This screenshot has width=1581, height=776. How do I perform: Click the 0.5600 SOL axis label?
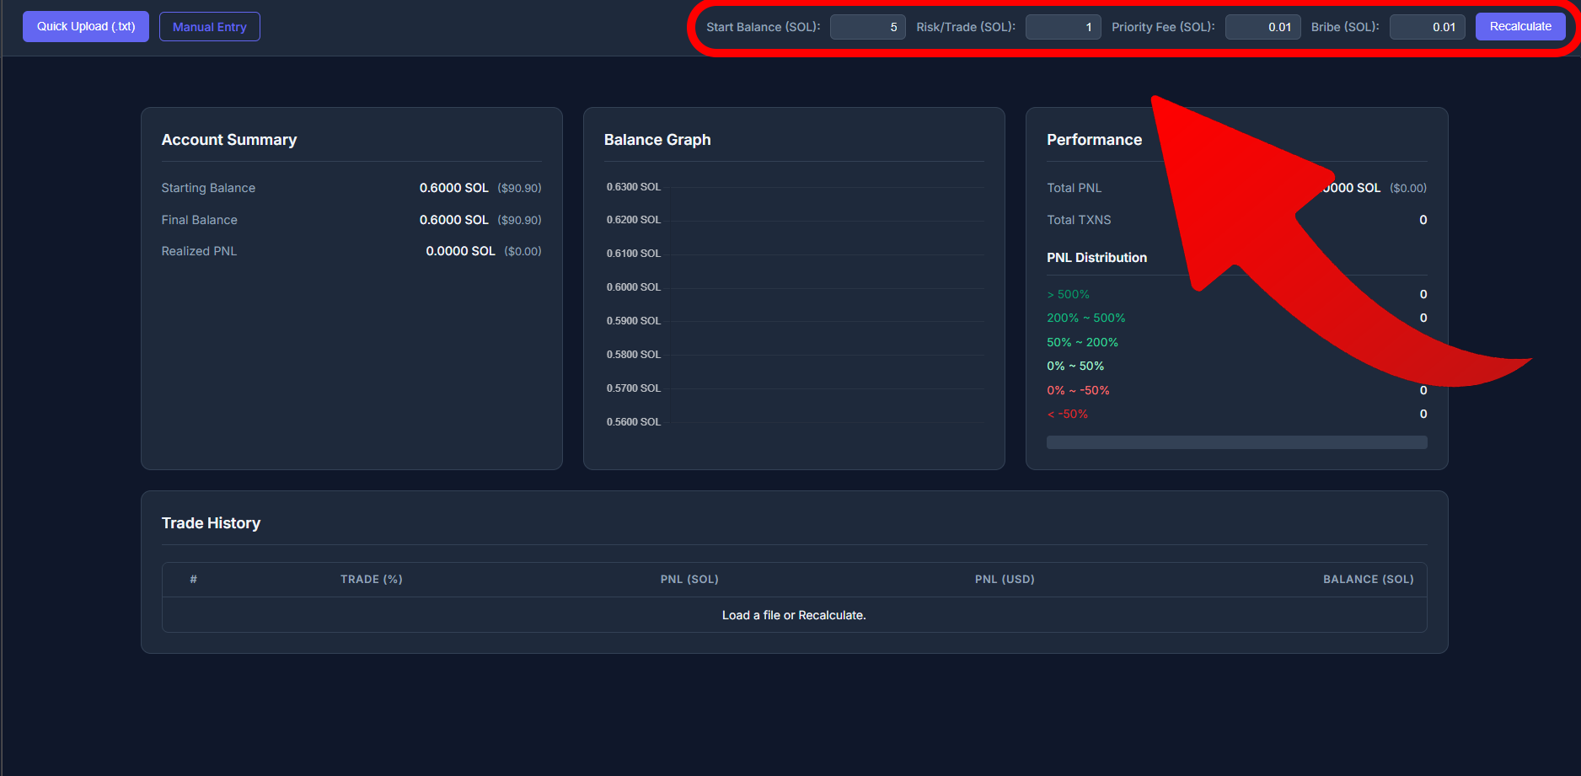click(634, 422)
